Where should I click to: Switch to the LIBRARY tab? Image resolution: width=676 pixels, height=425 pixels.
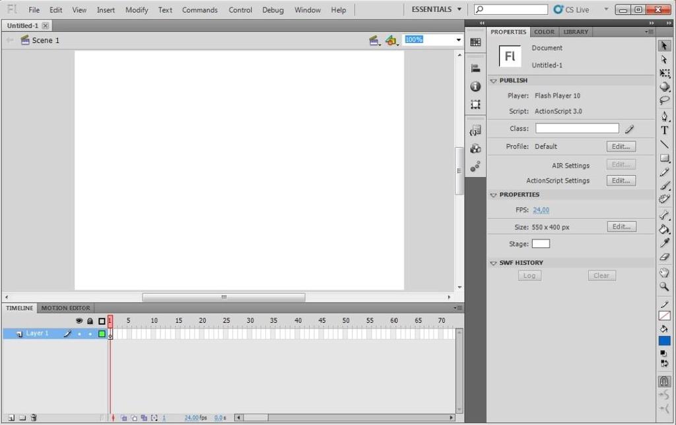576,32
